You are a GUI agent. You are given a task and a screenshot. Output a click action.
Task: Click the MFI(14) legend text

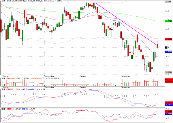(10, 109)
